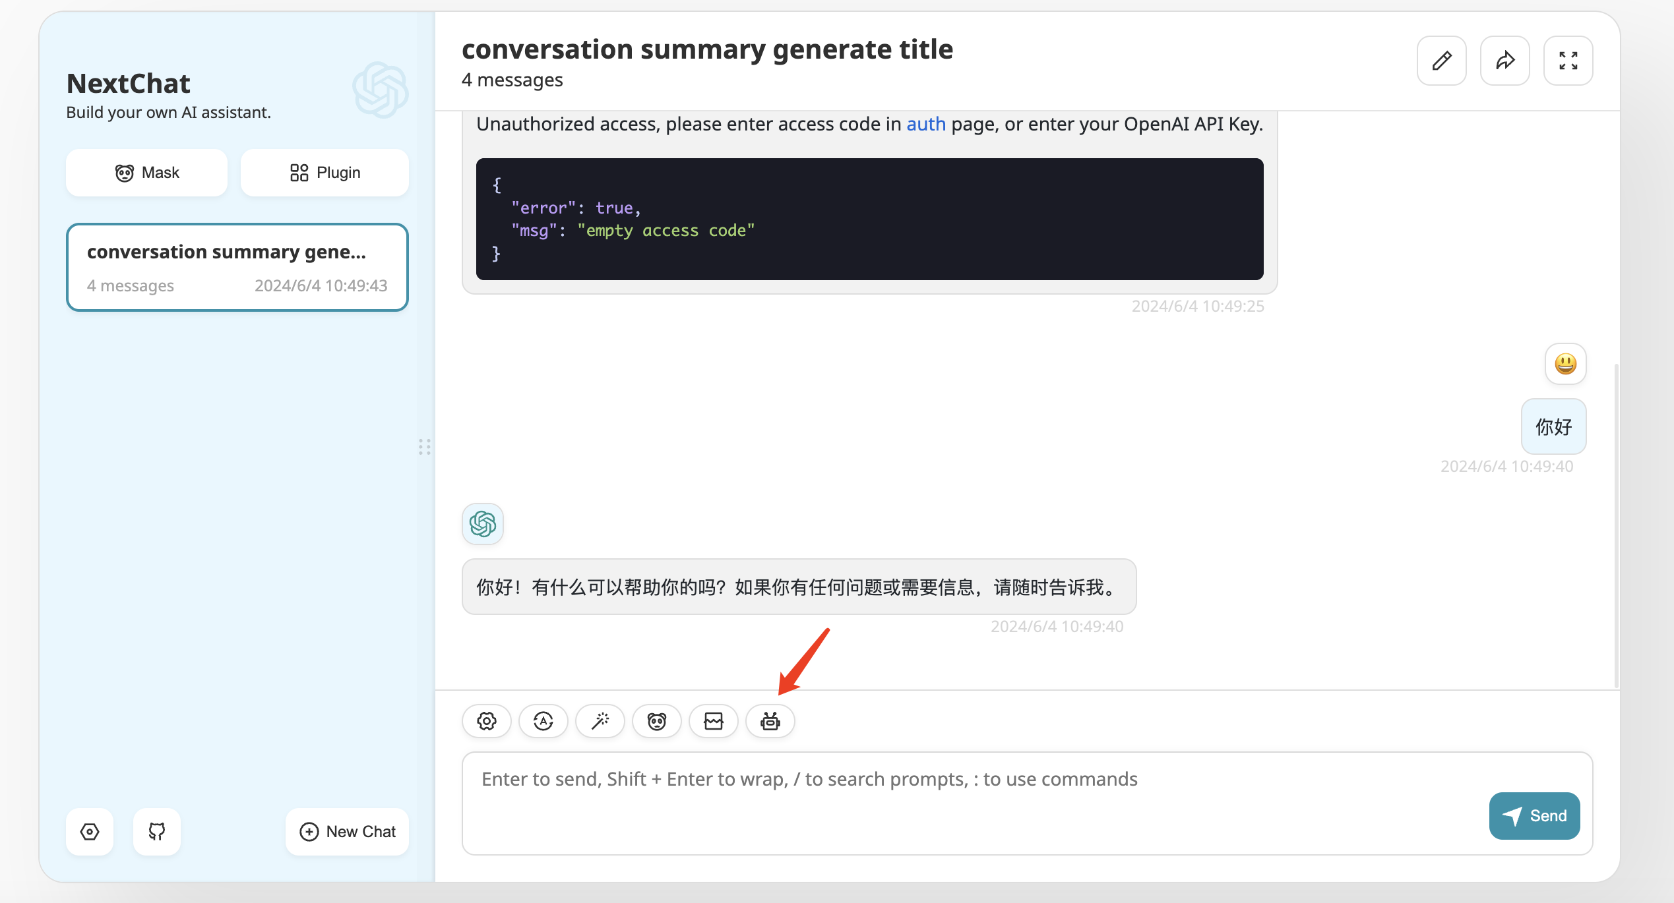The image size is (1674, 903).
Task: Start a New Chat
Action: (348, 832)
